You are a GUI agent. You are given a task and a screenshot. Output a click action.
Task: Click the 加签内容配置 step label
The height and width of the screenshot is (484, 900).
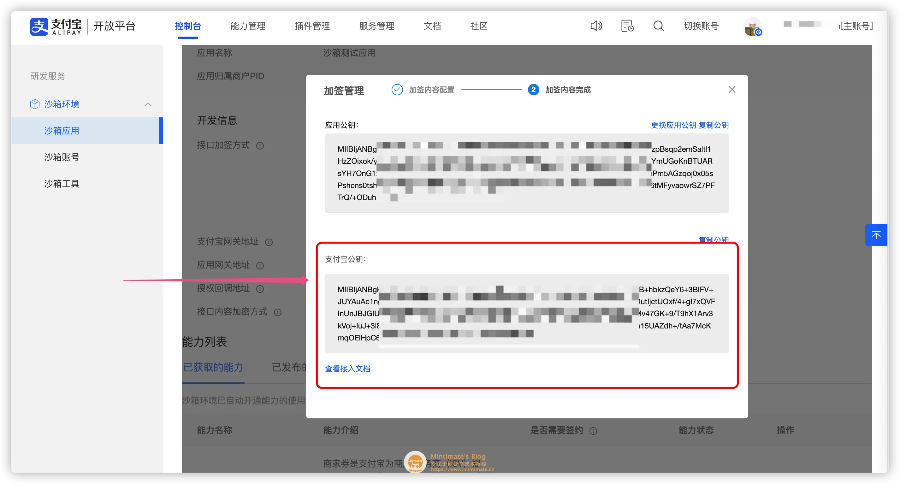431,90
